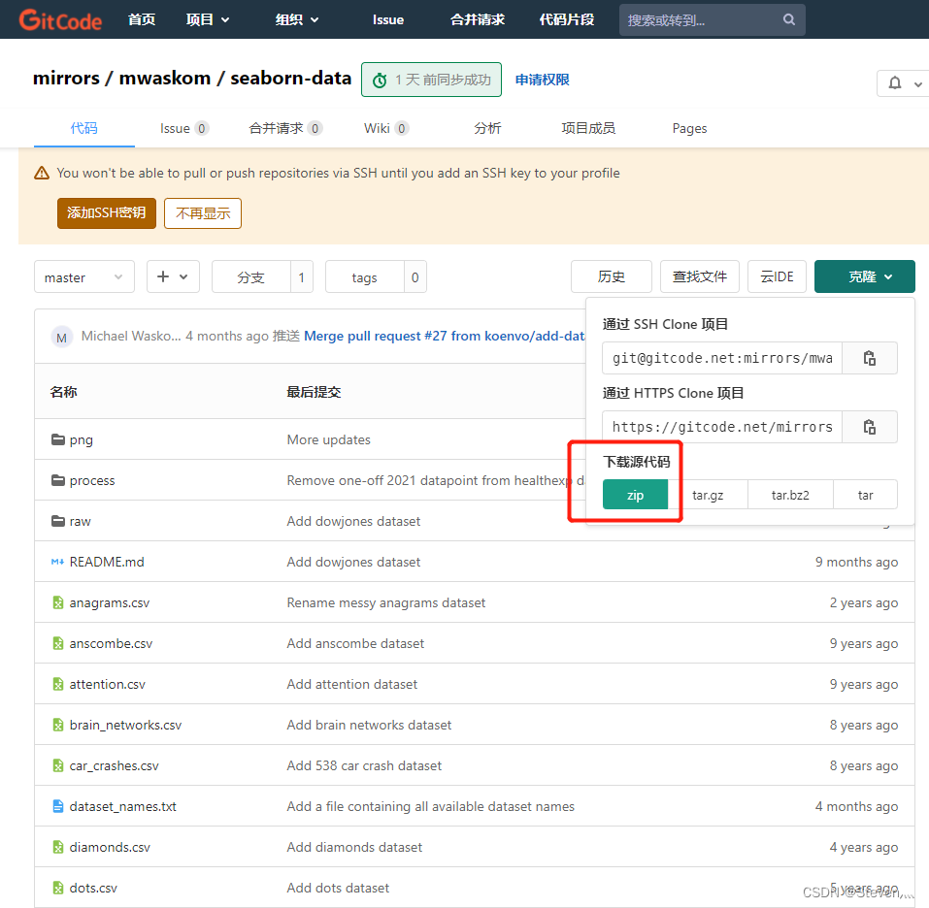Open the mwaskom breadcrumb link
The width and height of the screenshot is (929, 908).
click(165, 79)
